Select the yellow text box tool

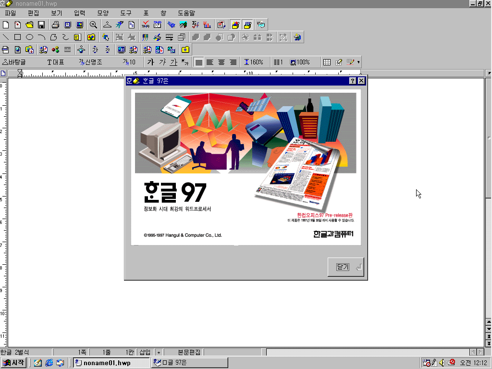pos(77,37)
